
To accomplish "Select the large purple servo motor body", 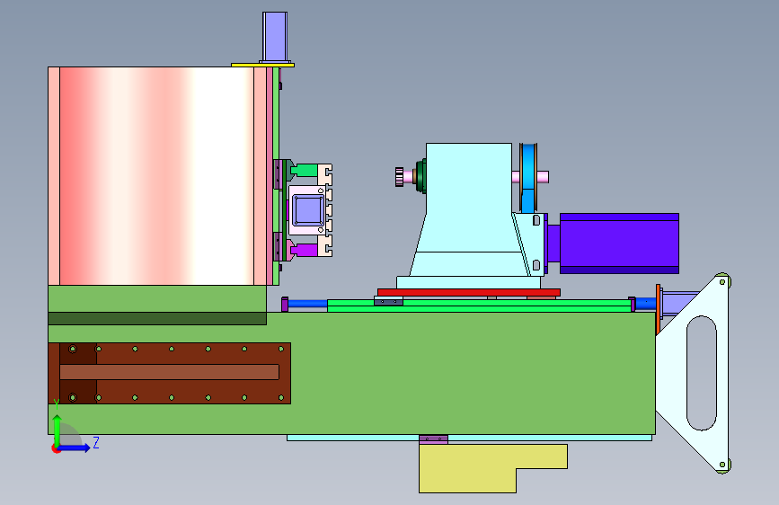I will click(x=619, y=244).
